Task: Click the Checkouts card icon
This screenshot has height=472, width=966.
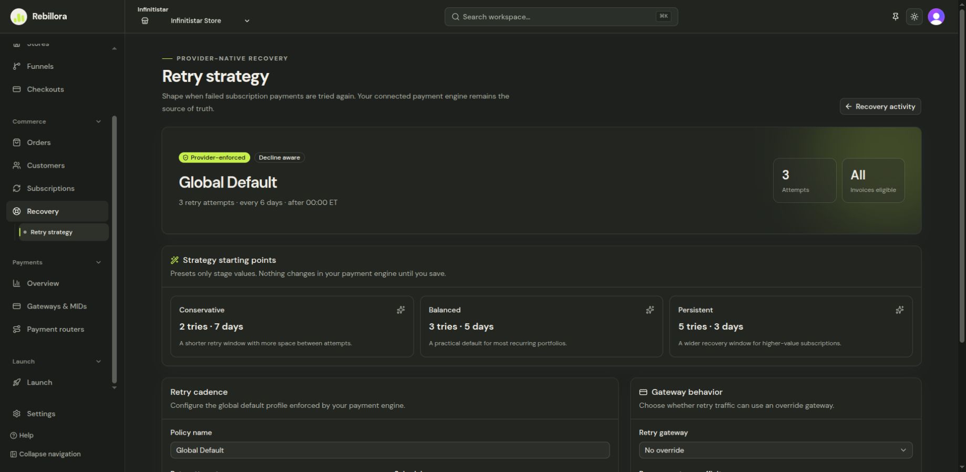Action: pyautogui.click(x=17, y=89)
